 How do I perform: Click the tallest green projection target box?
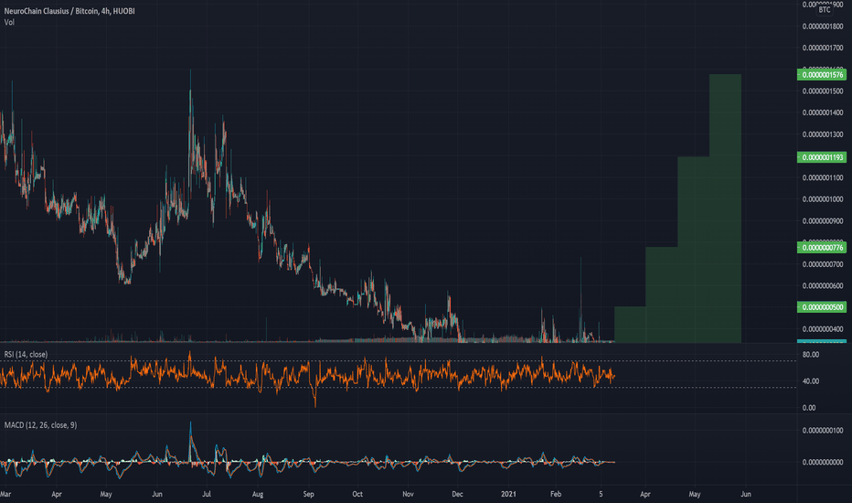tap(726, 209)
